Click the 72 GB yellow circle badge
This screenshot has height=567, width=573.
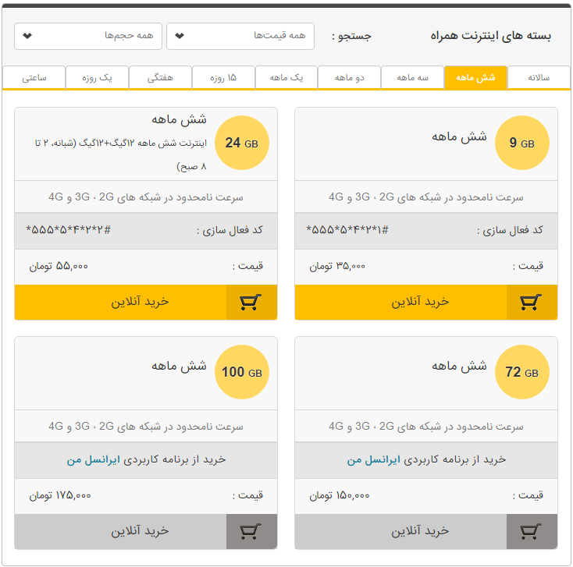(521, 372)
